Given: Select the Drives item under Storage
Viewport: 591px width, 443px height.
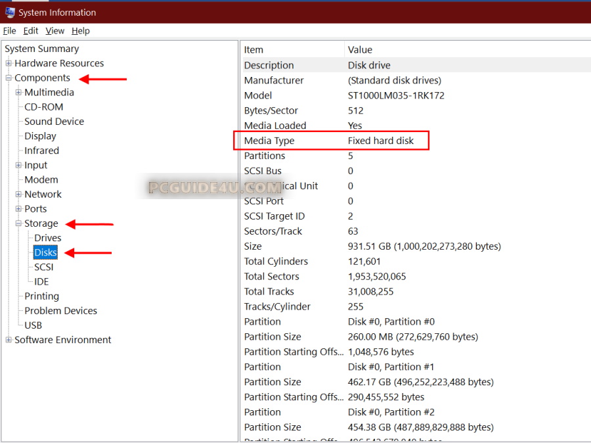Looking at the screenshot, I should tap(48, 238).
